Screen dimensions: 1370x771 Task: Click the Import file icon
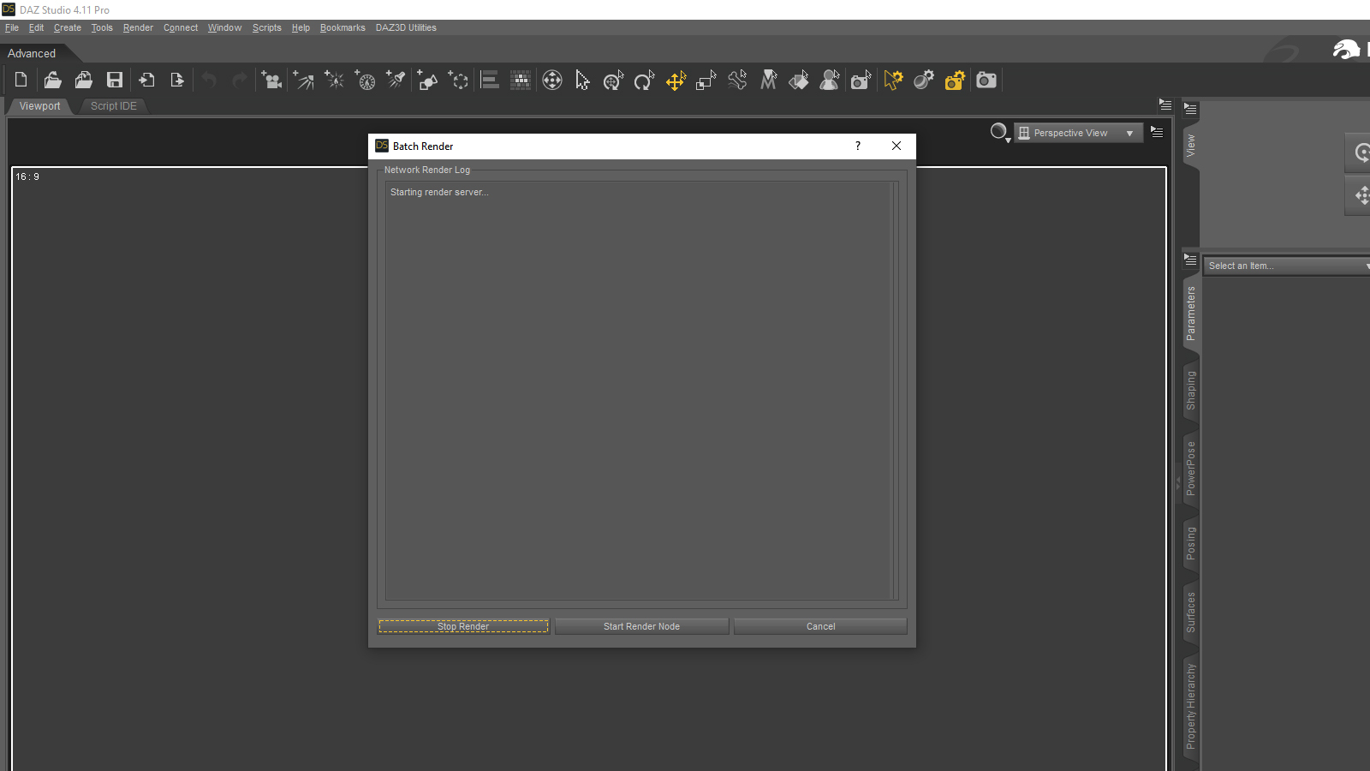[x=146, y=81]
